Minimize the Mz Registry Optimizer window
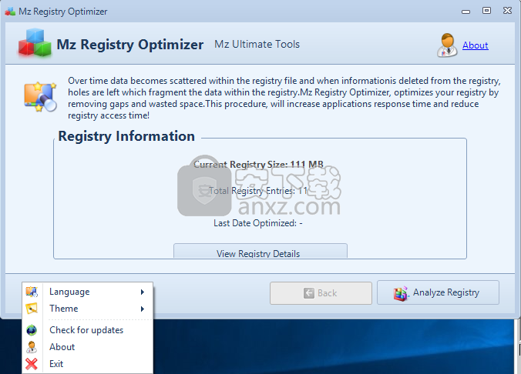The image size is (521, 374). pos(466,12)
